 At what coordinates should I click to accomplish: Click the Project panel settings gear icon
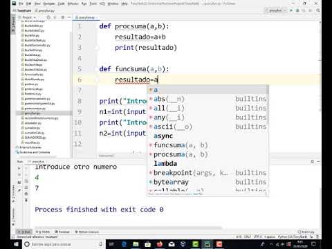tap(63, 17)
